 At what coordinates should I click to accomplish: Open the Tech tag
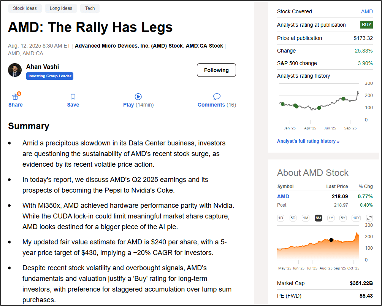[90, 8]
